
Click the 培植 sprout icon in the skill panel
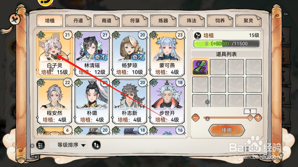click(x=198, y=35)
